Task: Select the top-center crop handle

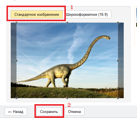Action: (x=67, y=23)
